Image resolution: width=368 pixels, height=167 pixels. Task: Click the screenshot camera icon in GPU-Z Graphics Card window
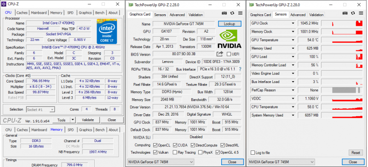click(x=224, y=13)
